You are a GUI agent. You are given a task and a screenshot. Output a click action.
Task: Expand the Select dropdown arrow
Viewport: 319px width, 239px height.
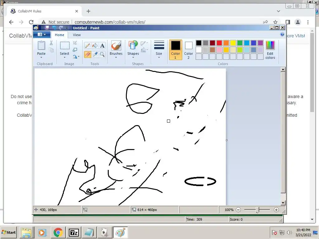pyautogui.click(x=65, y=58)
